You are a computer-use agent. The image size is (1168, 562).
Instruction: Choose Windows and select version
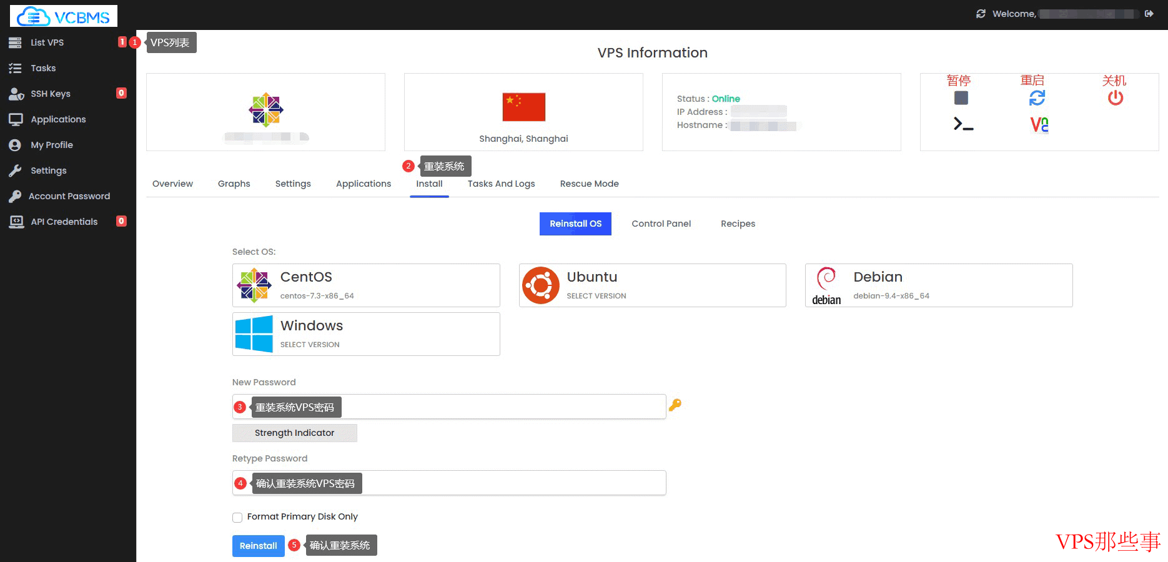point(366,334)
